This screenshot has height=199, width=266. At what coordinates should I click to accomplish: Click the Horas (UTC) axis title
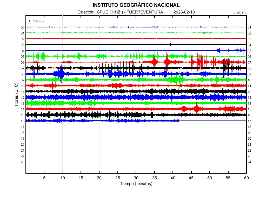tap(16, 95)
